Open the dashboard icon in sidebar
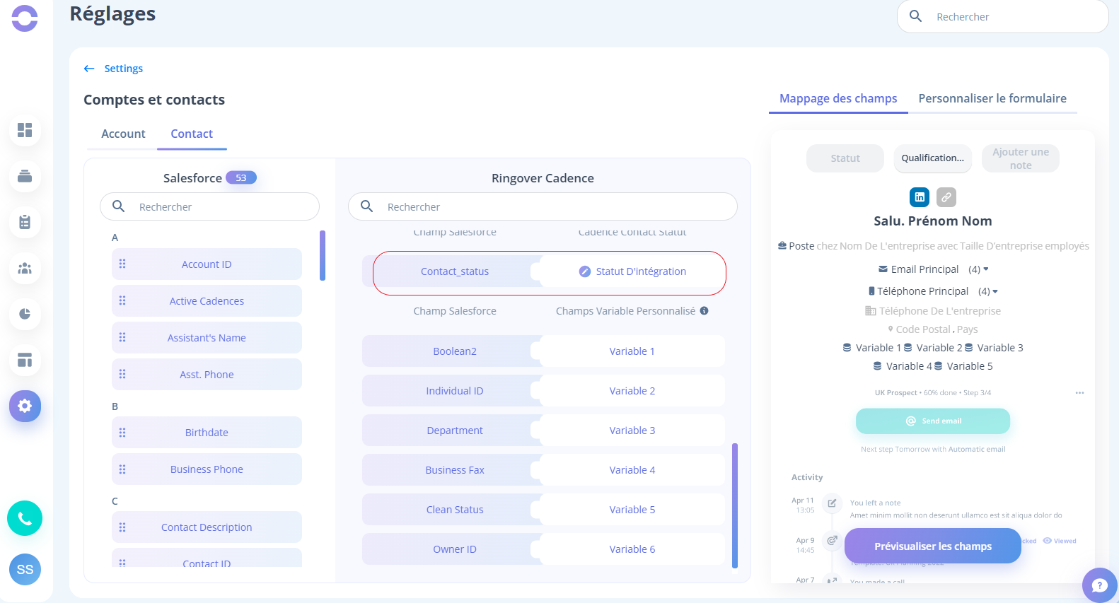 (x=25, y=130)
